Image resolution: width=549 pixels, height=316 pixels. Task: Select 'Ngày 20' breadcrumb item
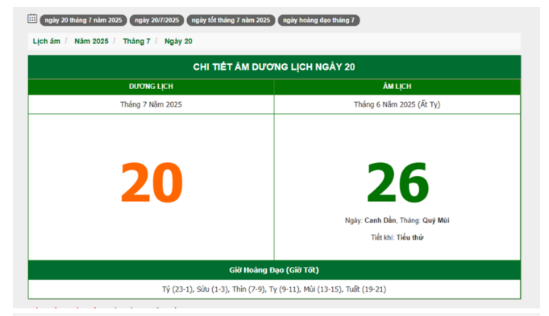[x=179, y=41]
